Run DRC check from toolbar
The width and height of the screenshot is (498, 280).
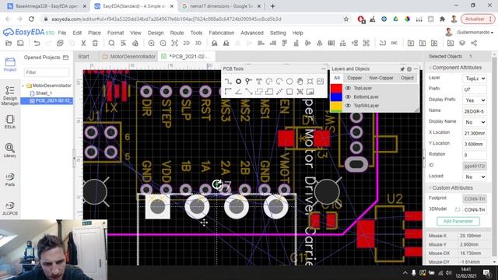point(395,44)
